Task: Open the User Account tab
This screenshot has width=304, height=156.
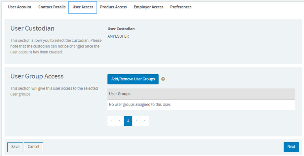Action: 20,7
